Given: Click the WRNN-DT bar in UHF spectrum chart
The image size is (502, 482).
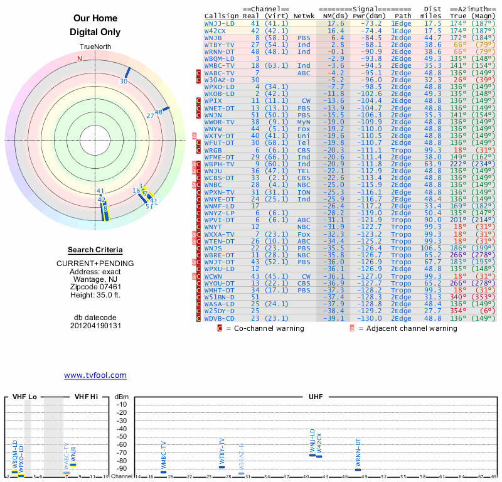Looking at the screenshot, I should pyautogui.click(x=358, y=469).
